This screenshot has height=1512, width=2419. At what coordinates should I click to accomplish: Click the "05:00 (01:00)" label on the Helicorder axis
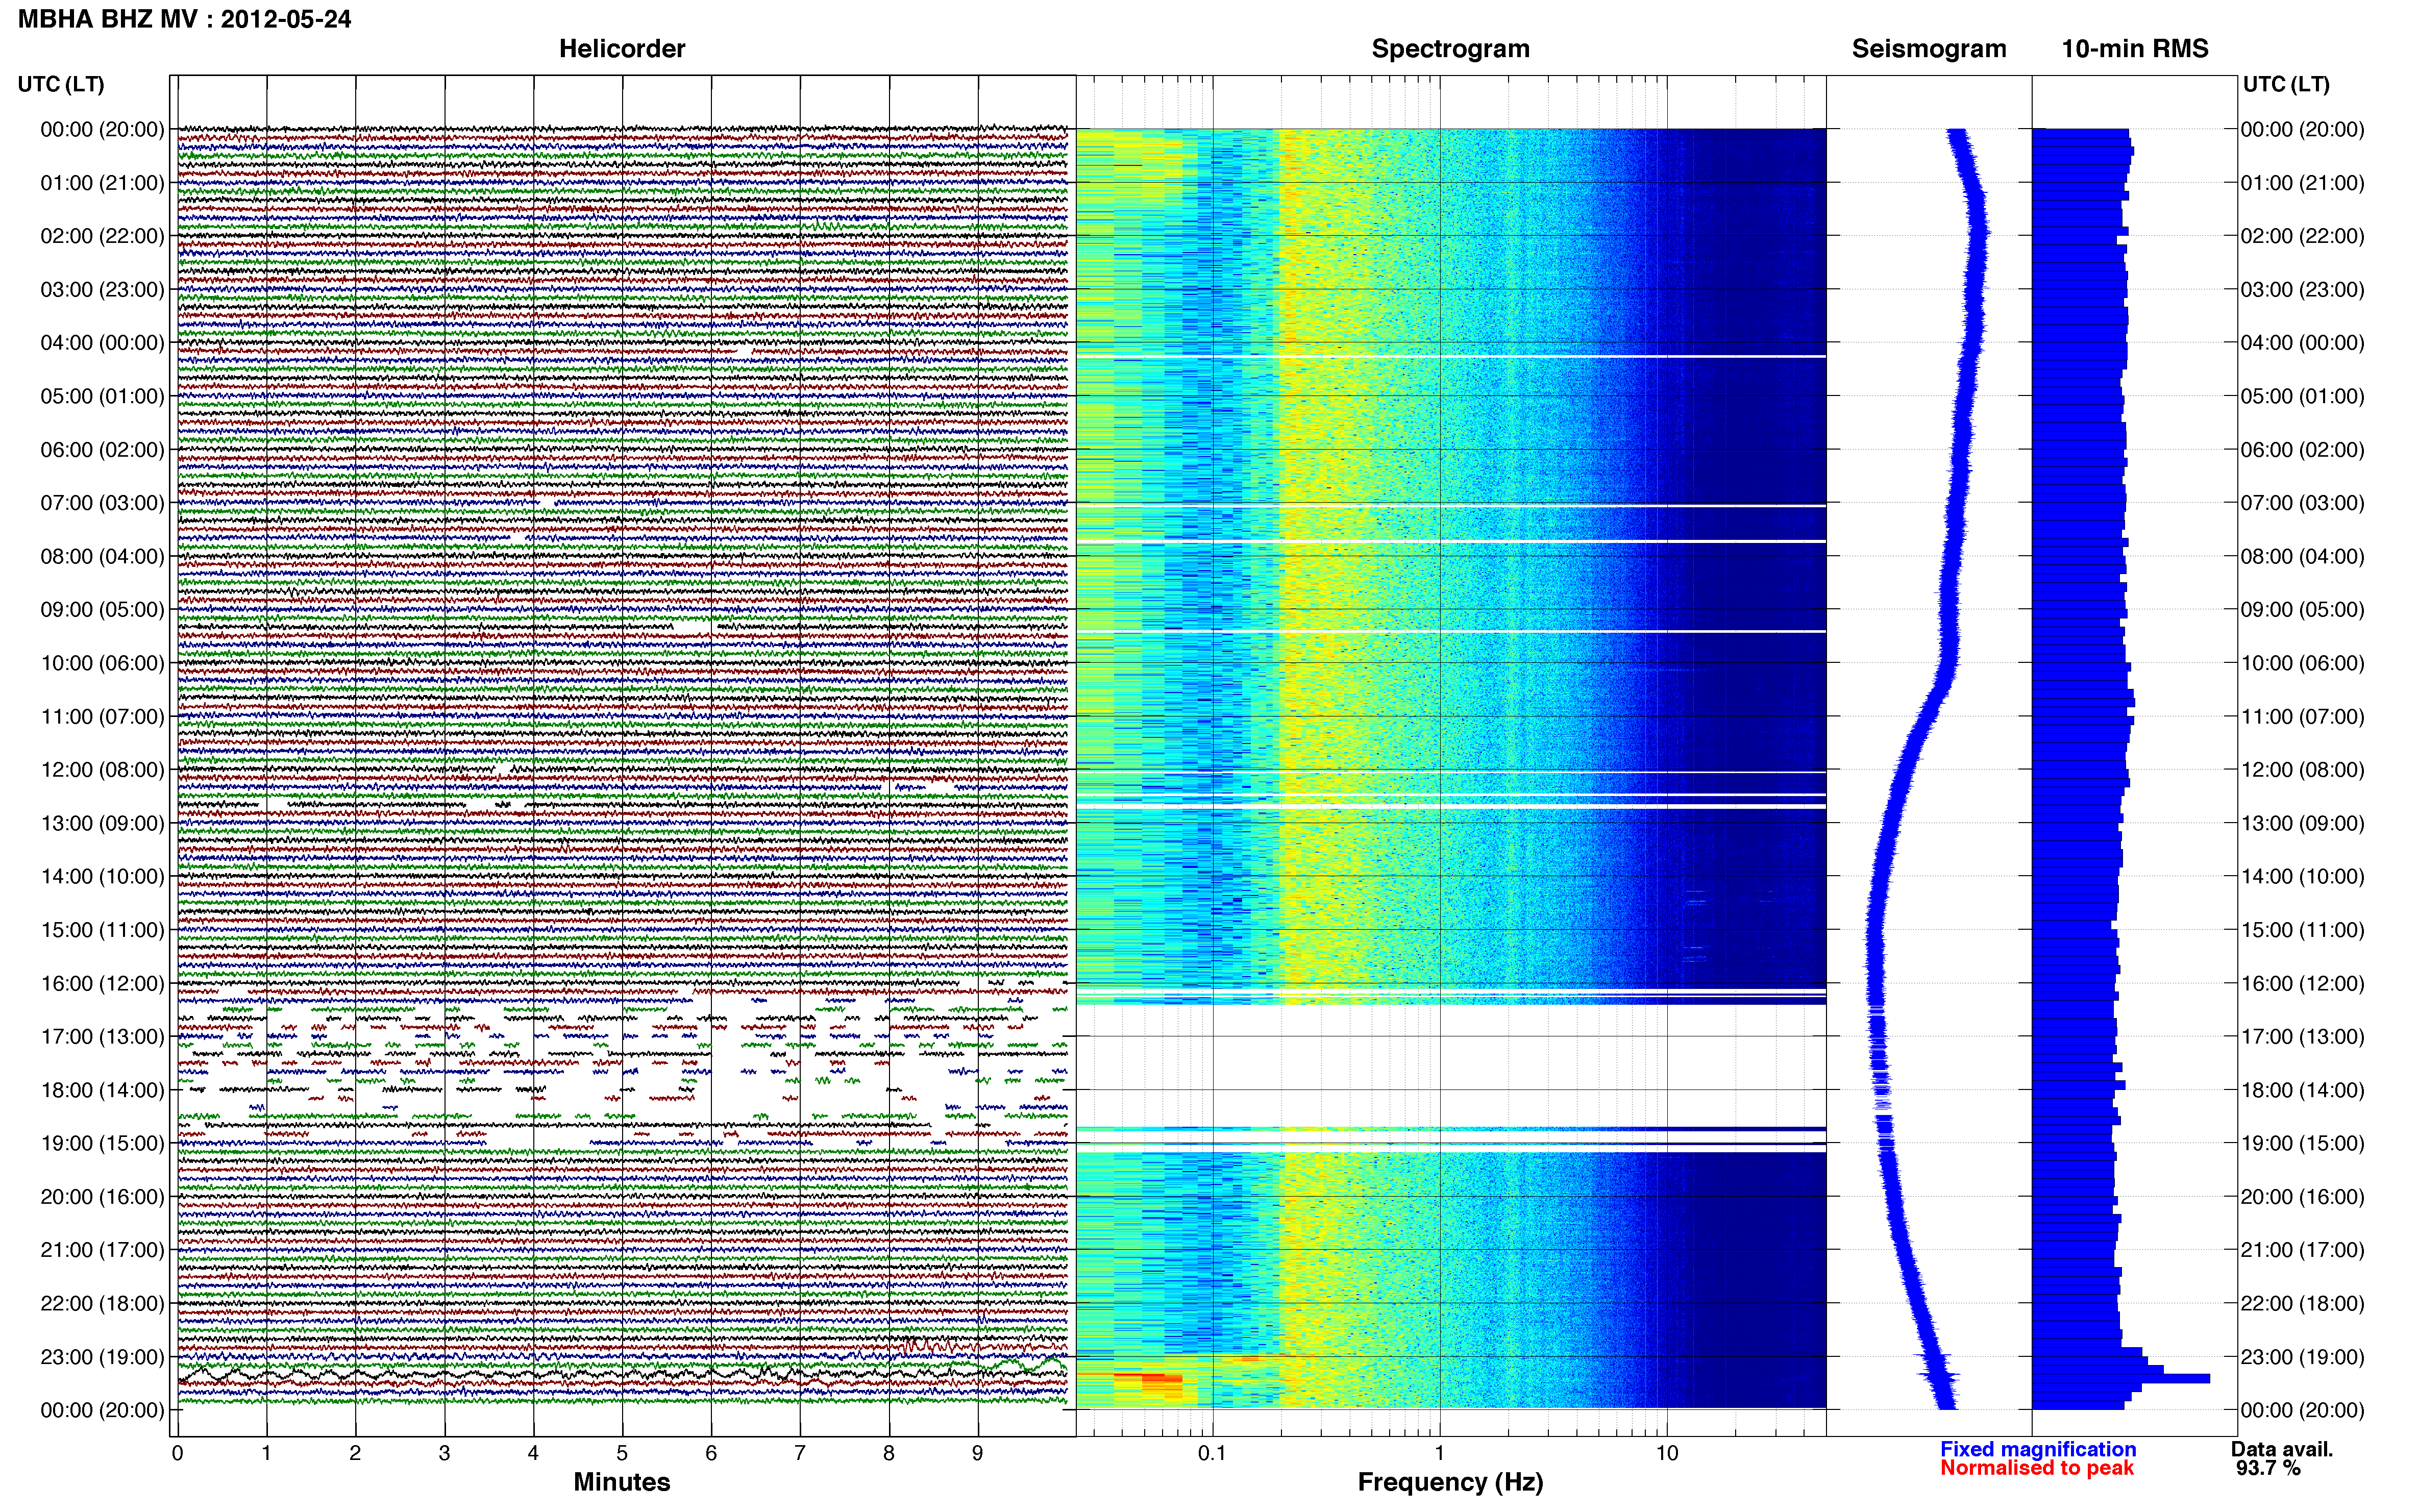pyautogui.click(x=102, y=396)
